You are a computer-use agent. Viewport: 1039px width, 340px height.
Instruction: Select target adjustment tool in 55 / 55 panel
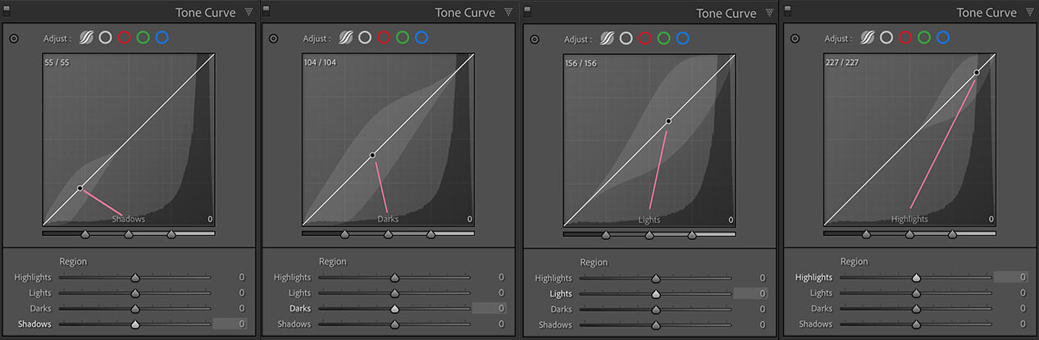click(14, 39)
